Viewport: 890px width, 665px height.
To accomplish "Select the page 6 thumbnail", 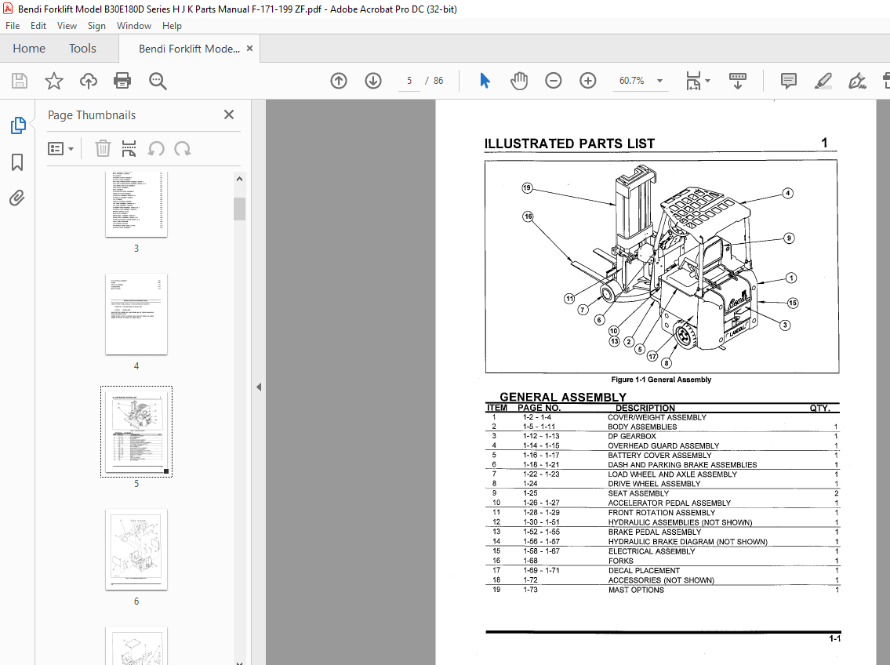I will [x=136, y=549].
